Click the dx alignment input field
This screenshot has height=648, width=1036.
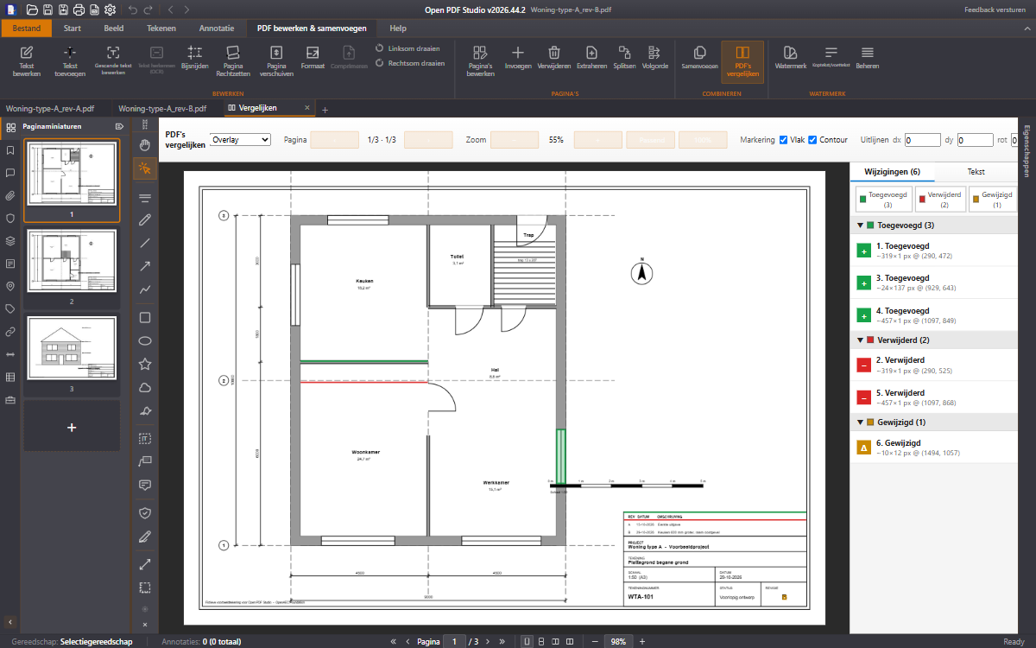point(923,140)
